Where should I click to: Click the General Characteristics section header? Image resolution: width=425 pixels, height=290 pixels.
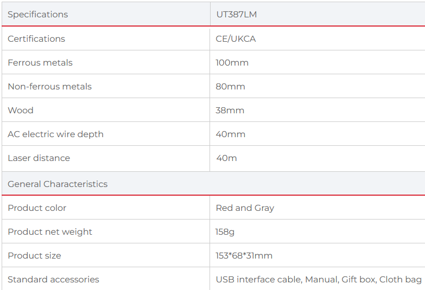(x=58, y=184)
